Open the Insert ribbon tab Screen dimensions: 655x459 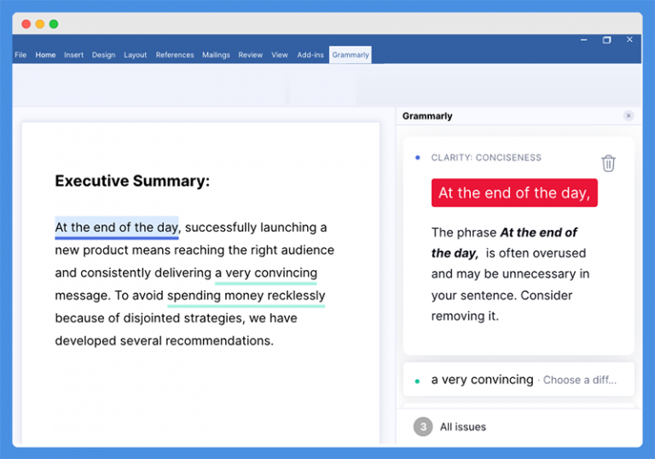[73, 55]
